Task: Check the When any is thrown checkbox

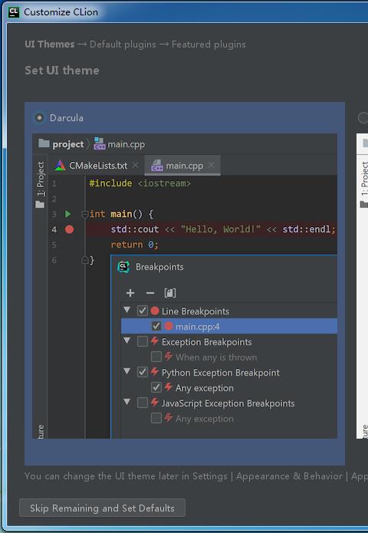Action: click(x=156, y=357)
